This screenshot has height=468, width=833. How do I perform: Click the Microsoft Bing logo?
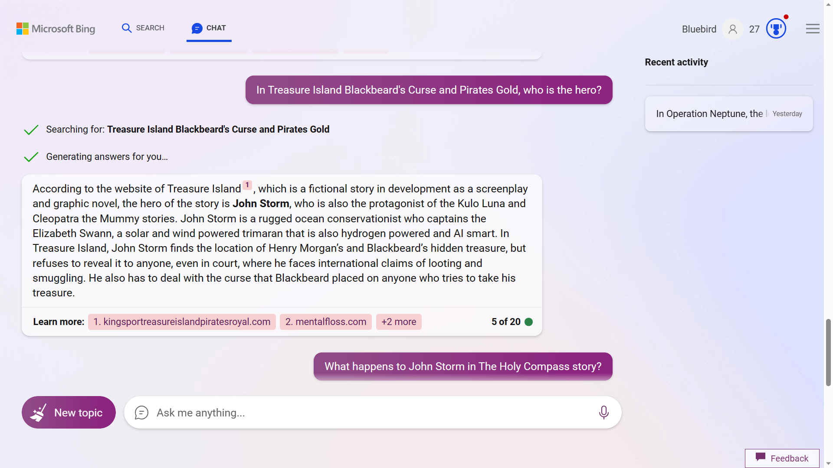(56, 29)
